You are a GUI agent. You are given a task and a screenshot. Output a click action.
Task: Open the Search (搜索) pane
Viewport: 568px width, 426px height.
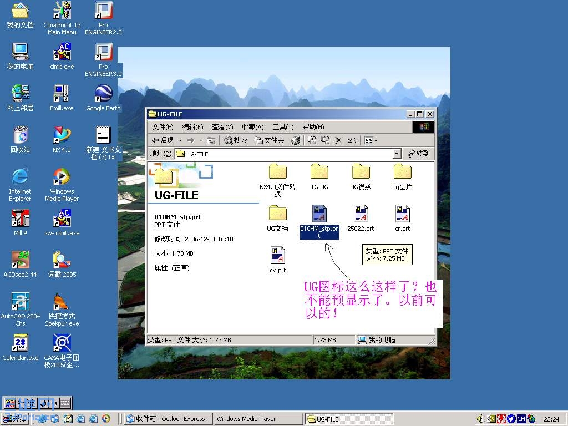click(x=235, y=140)
